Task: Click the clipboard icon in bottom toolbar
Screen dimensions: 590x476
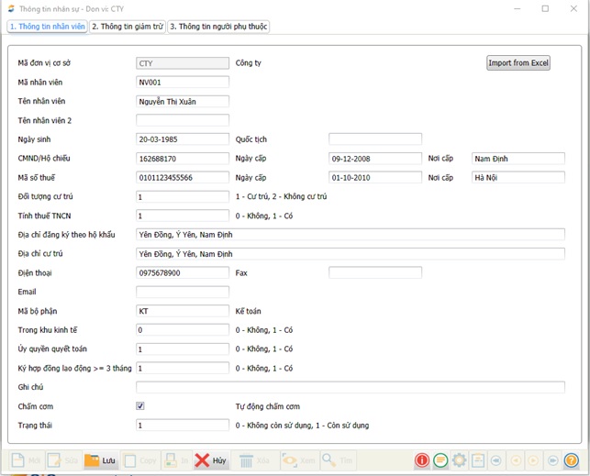Action: [x=478, y=460]
